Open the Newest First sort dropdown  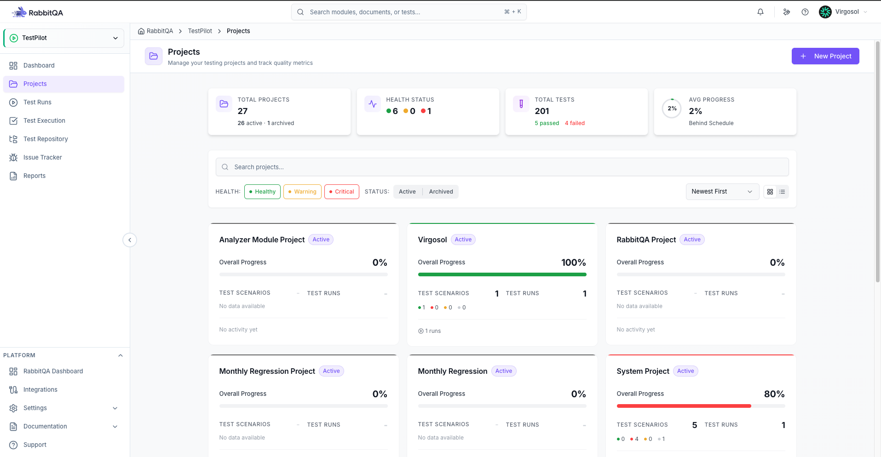coord(722,192)
